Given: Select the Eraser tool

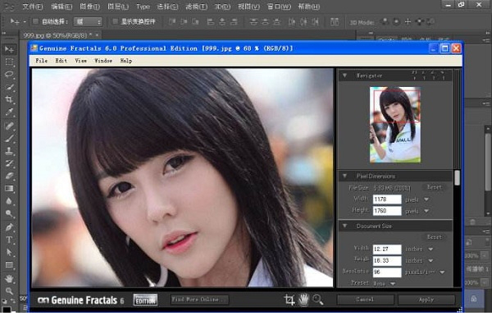Looking at the screenshot, I should point(9,176).
